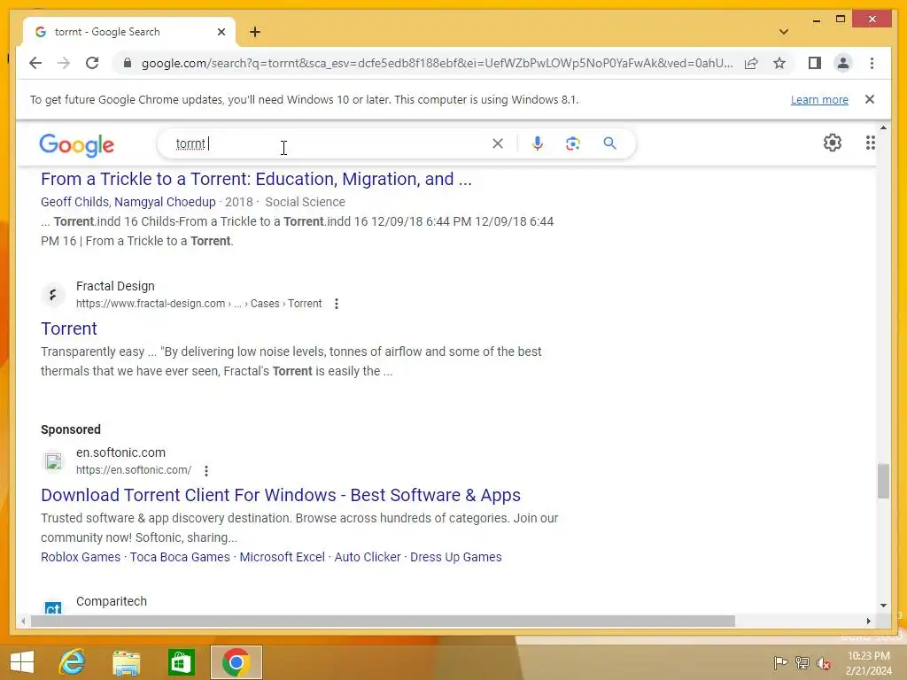Image resolution: width=907 pixels, height=680 pixels.
Task: Open the 'Dress Up Games' sitelink
Action: [456, 557]
